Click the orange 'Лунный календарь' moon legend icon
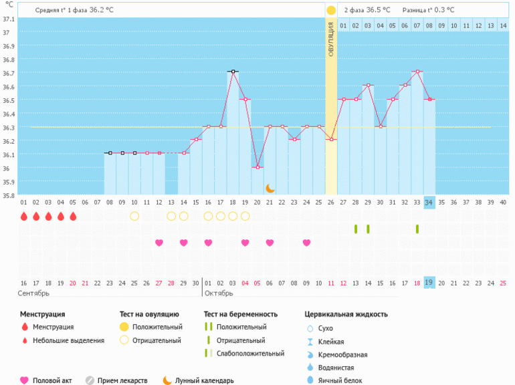515x385 pixels. (x=167, y=380)
